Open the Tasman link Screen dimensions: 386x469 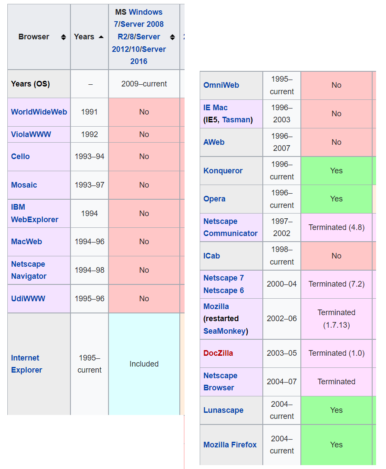pyautogui.click(x=236, y=120)
